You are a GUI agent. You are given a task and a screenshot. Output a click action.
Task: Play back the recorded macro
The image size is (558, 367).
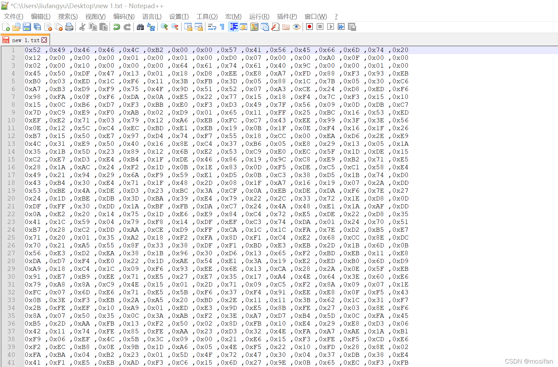point(331,27)
